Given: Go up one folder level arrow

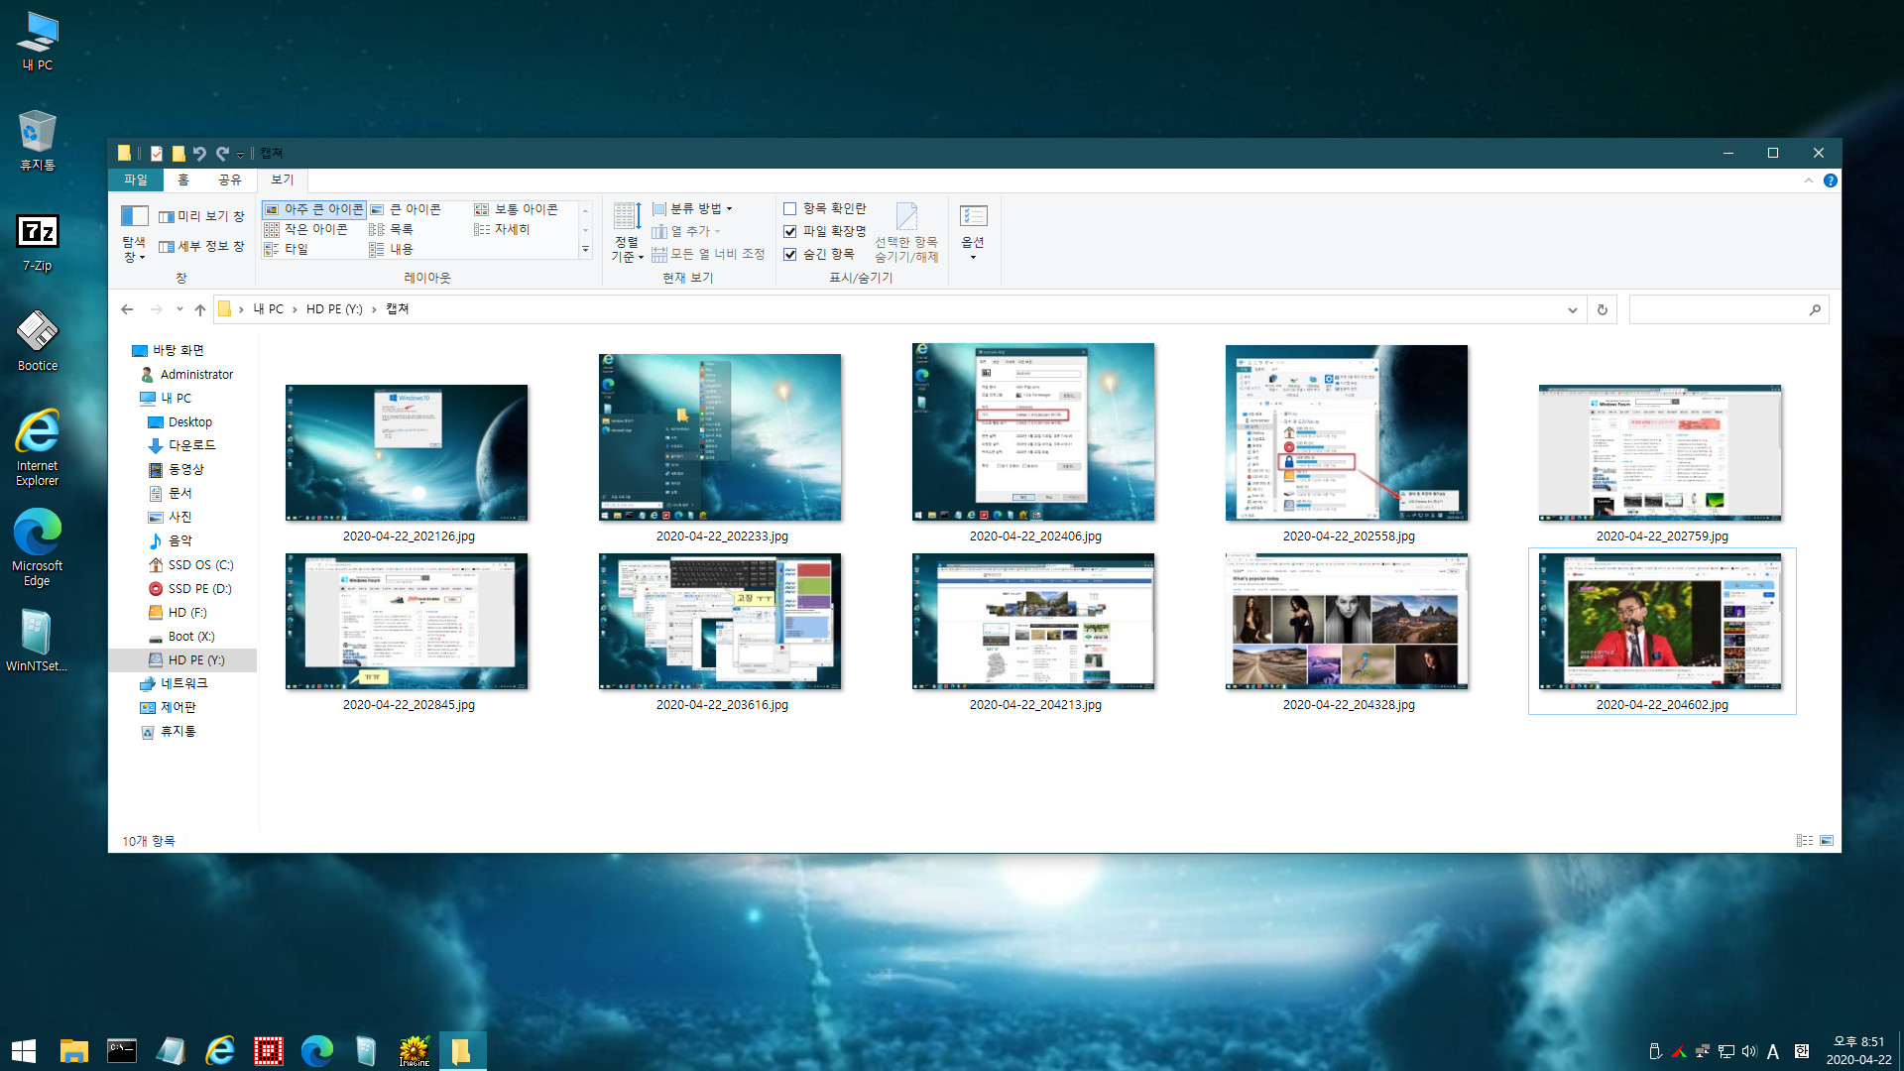Looking at the screenshot, I should click(x=200, y=309).
